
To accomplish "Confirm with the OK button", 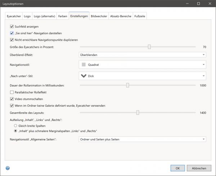I will (x=177, y=168).
